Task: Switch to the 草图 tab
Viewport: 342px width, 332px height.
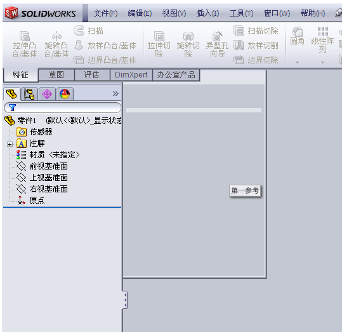Action: click(x=56, y=75)
